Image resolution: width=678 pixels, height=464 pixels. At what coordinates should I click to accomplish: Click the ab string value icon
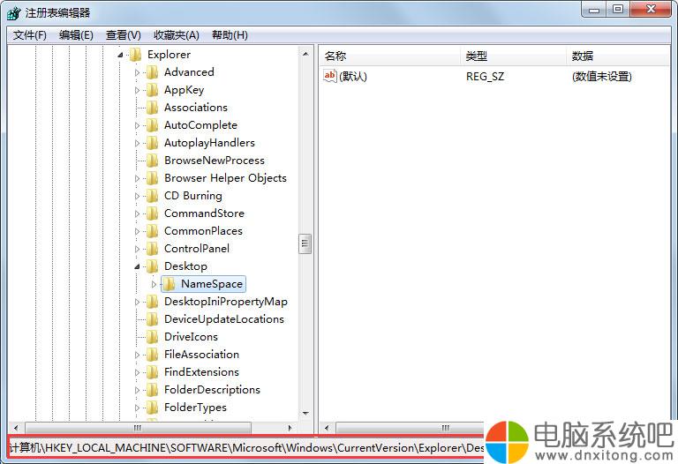(x=330, y=76)
